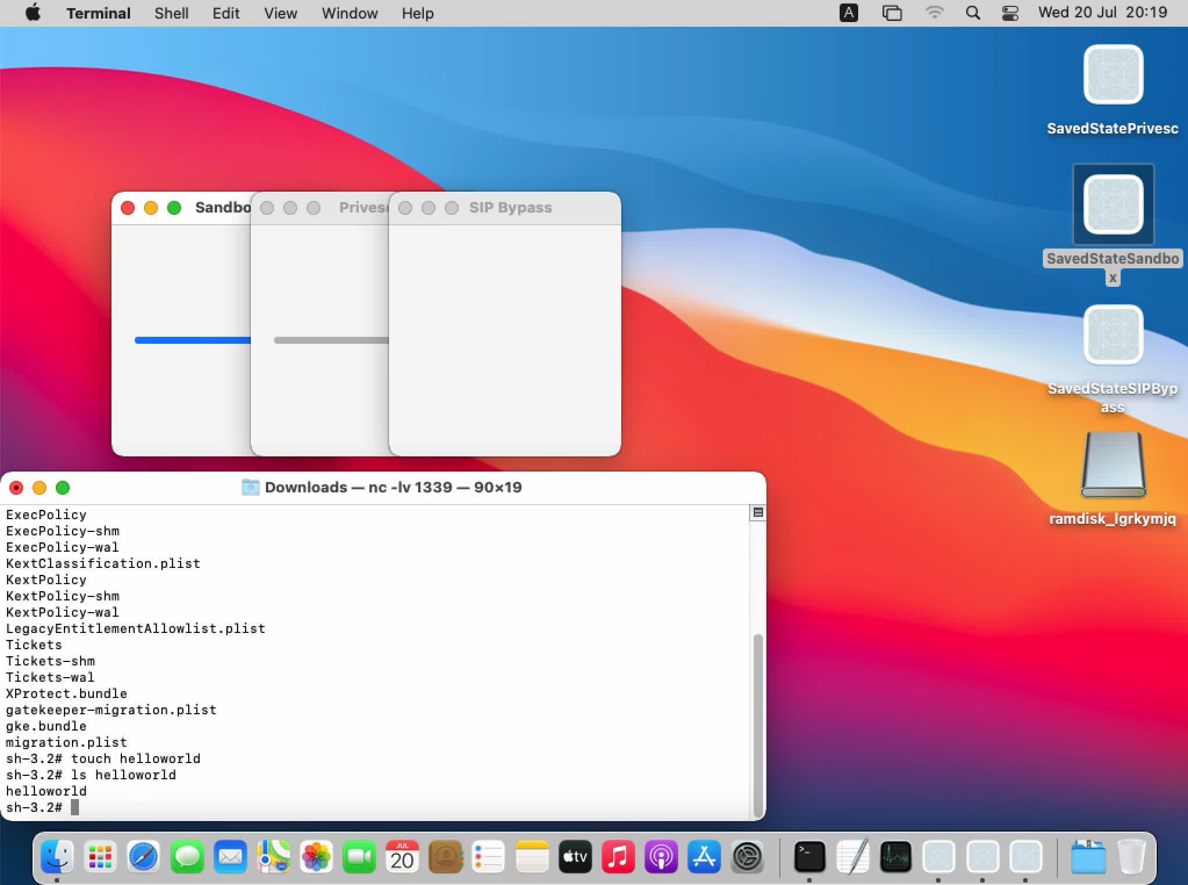
Task: Bring the SIP Bypass window to front
Action: (x=510, y=208)
